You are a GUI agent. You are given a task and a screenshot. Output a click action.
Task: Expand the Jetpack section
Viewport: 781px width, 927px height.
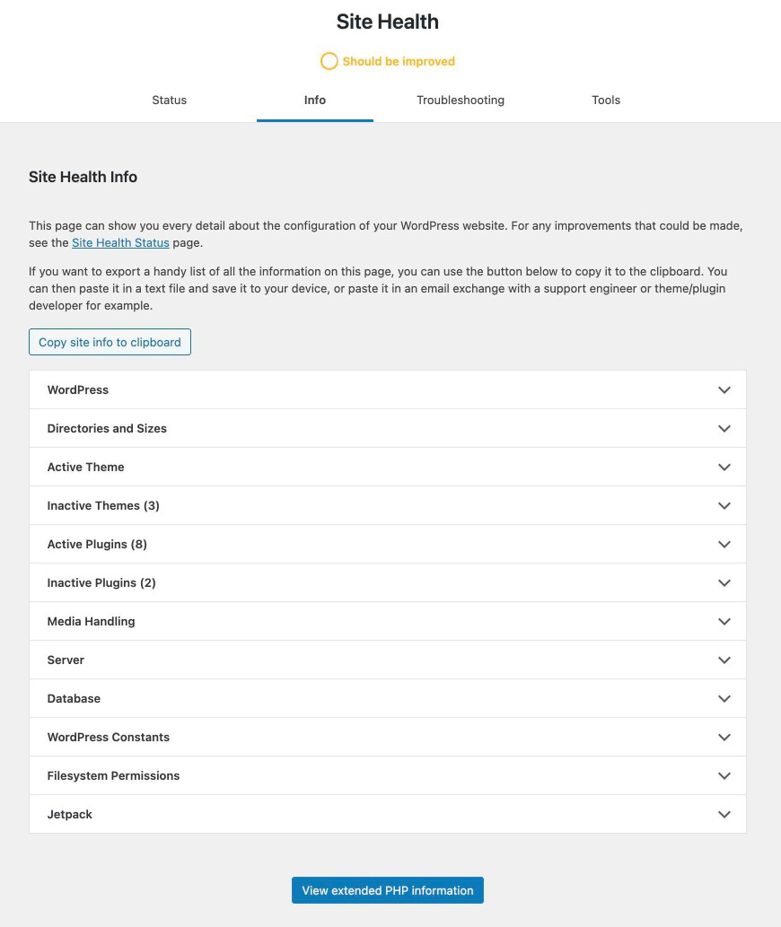click(387, 814)
